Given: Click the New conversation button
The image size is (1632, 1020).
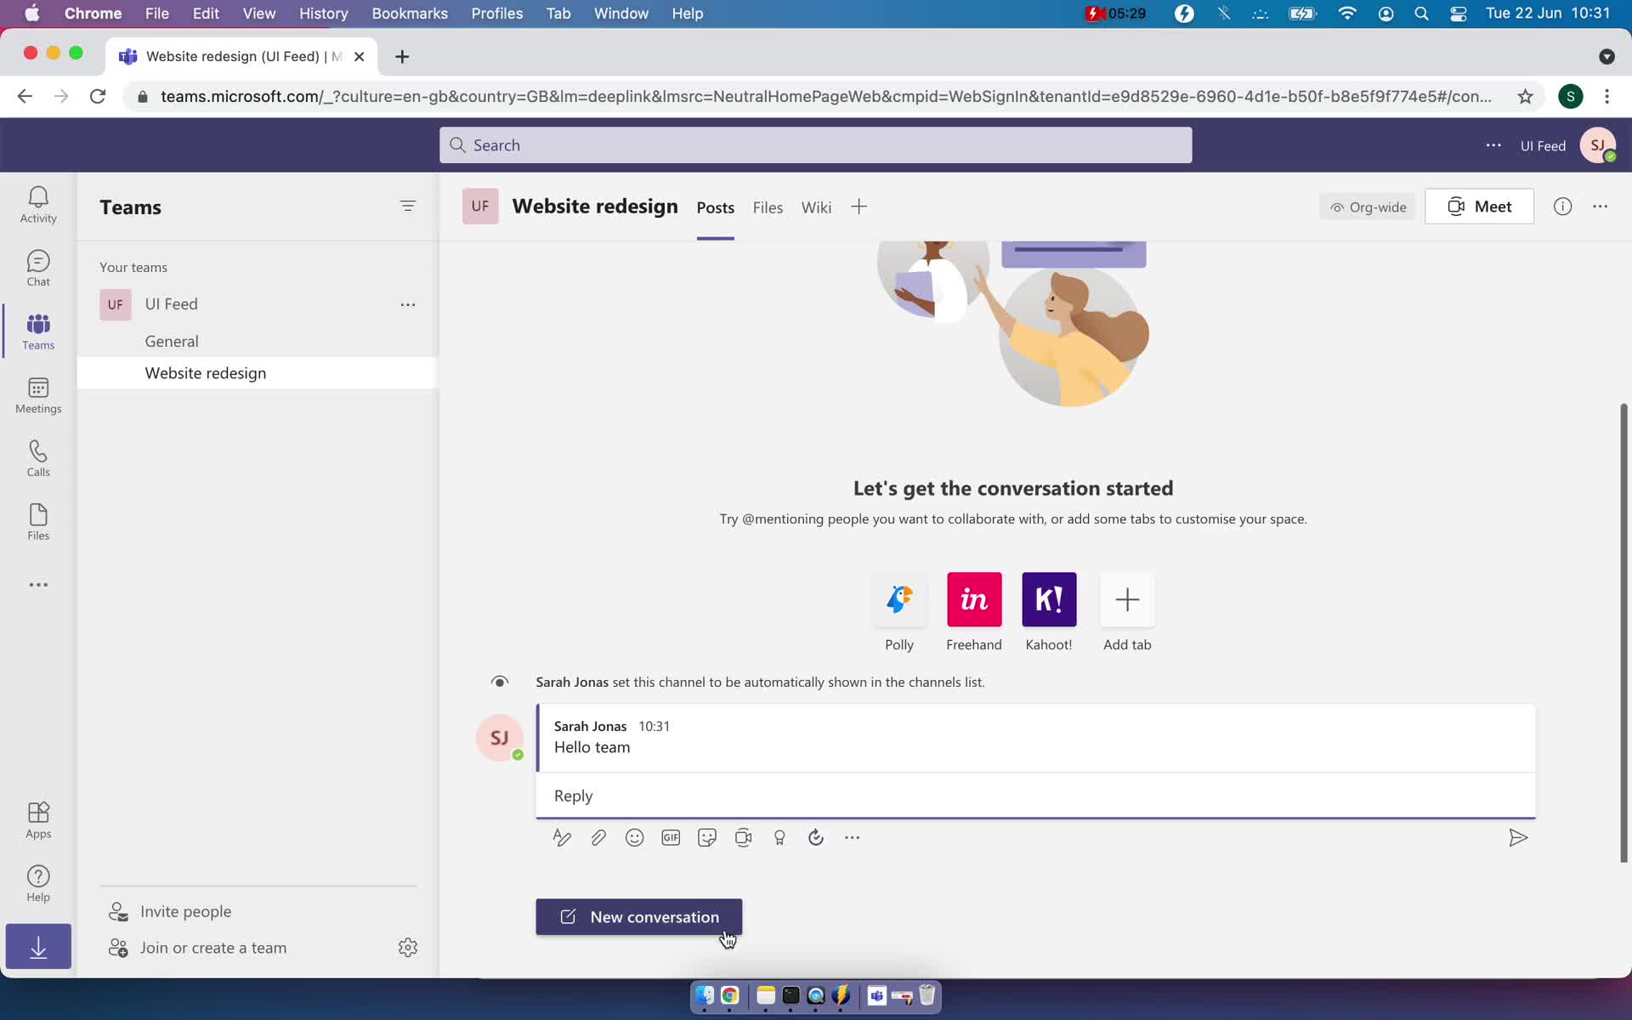Looking at the screenshot, I should pyautogui.click(x=639, y=916).
